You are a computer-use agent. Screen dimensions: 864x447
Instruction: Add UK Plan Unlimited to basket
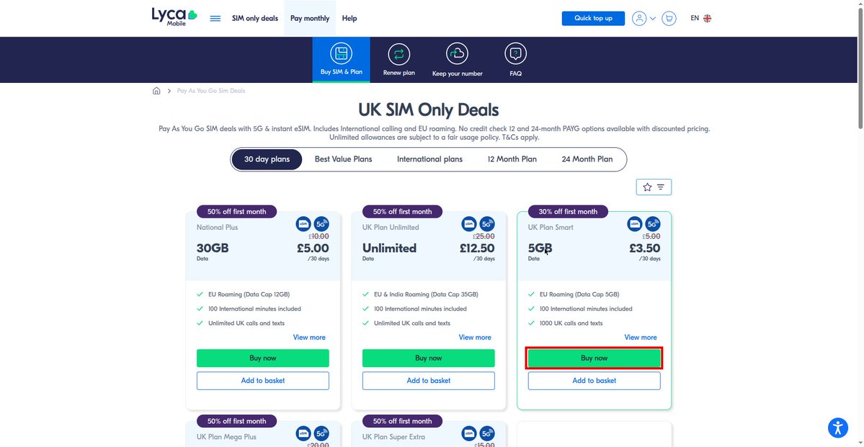[429, 381]
